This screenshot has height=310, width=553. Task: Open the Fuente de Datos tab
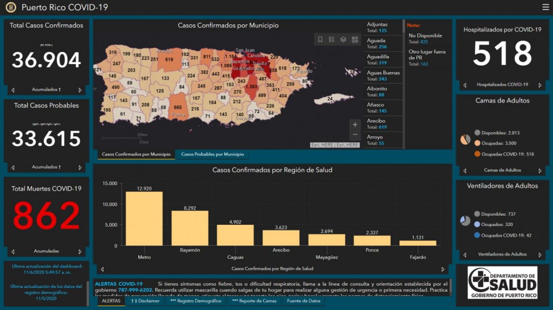304,301
